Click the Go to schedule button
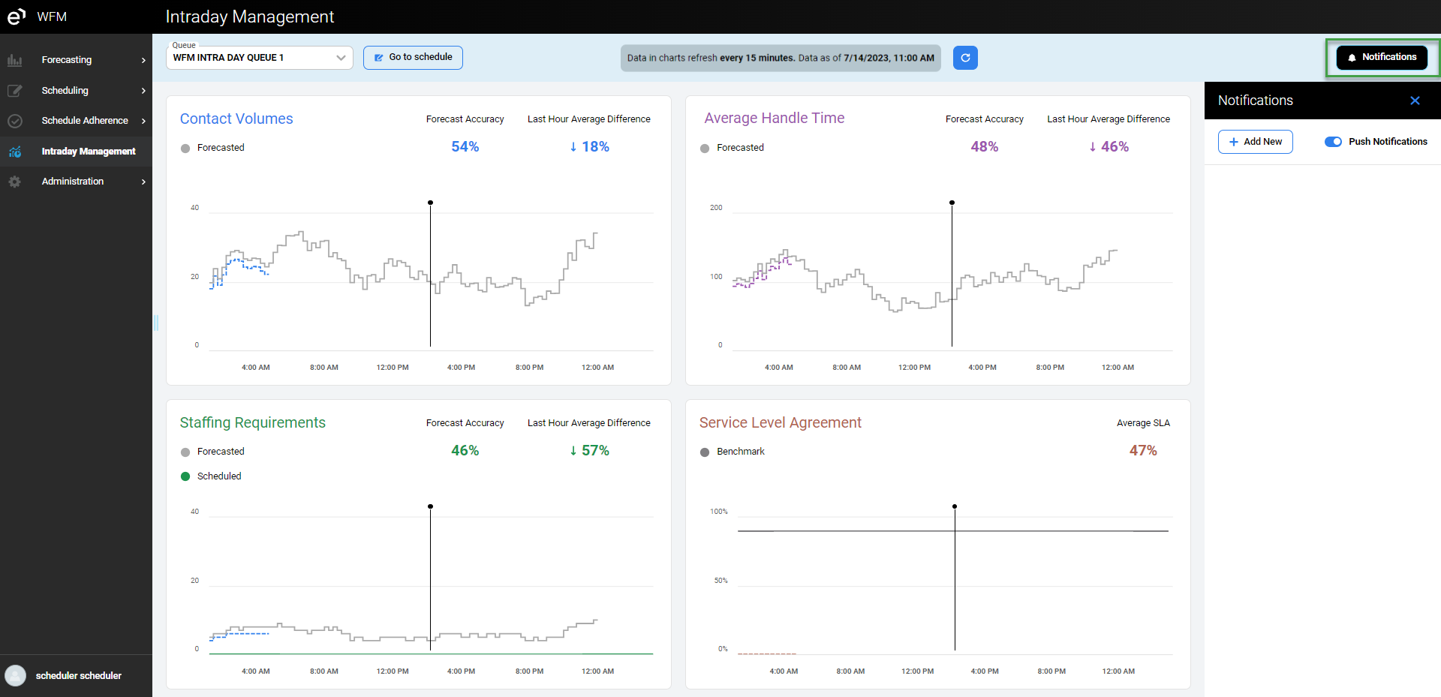Screen dimensions: 1441x697 pos(413,58)
